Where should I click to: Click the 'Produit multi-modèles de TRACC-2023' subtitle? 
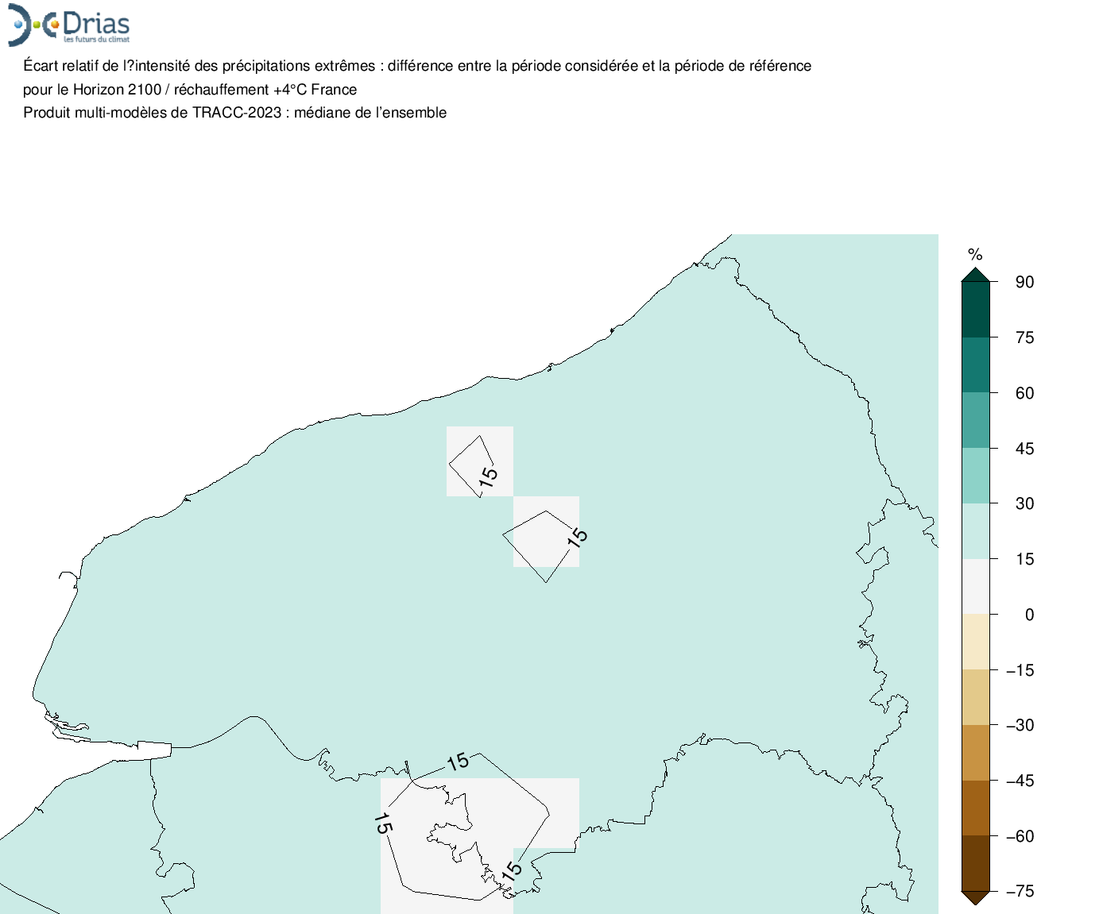(234, 113)
